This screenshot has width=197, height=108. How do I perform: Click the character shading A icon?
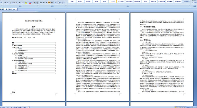click(x=34, y=3)
